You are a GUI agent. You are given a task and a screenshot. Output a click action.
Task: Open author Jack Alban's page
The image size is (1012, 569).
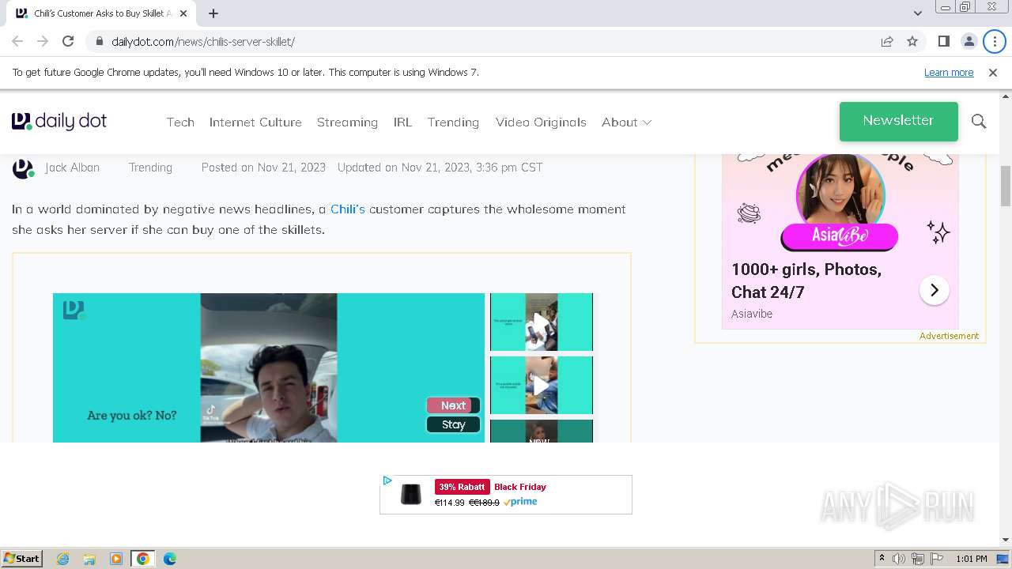click(72, 168)
